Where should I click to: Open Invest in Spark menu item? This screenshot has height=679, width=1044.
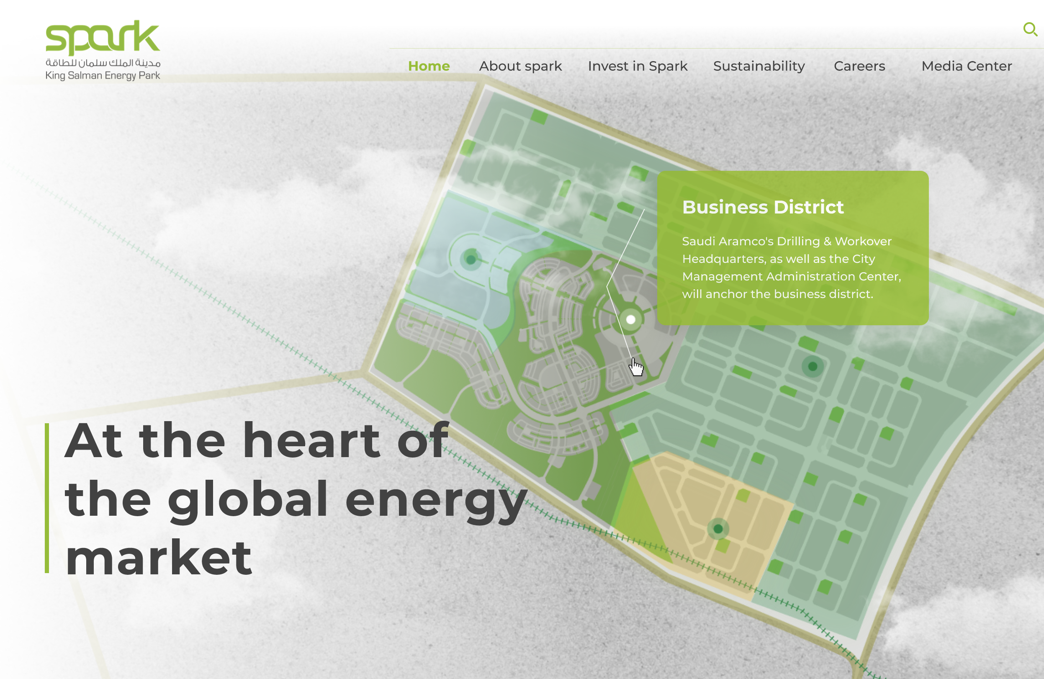[x=638, y=66]
